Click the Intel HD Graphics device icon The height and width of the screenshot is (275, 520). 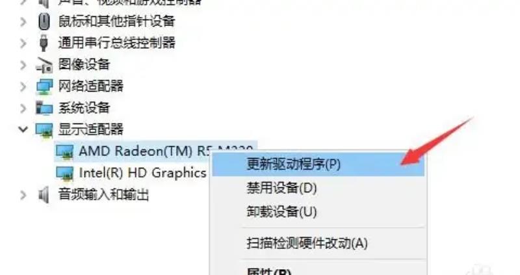(64, 173)
